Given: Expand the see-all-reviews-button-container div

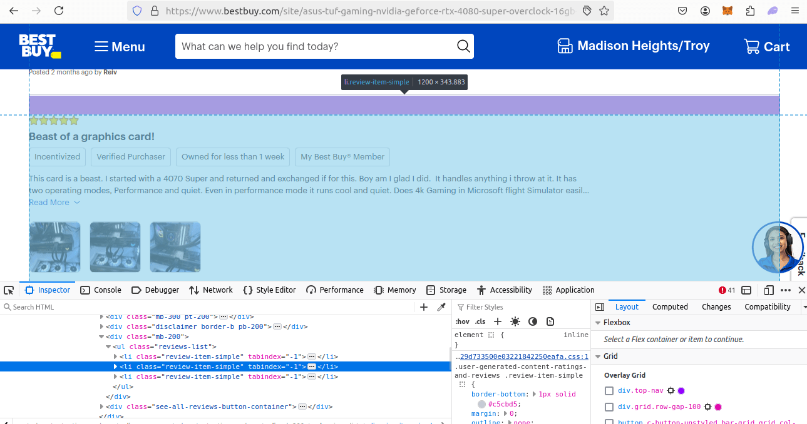Looking at the screenshot, I should (101, 406).
